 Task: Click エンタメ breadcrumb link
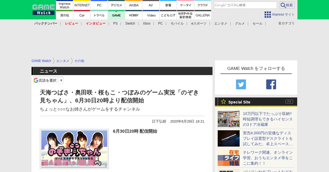click(63, 61)
